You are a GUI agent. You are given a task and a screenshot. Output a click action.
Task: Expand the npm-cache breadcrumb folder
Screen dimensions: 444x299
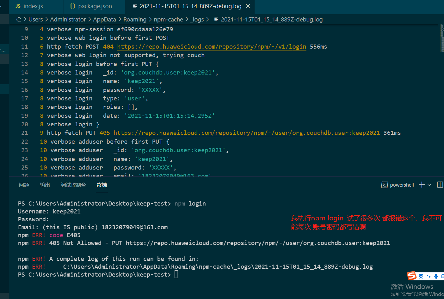coord(168,20)
